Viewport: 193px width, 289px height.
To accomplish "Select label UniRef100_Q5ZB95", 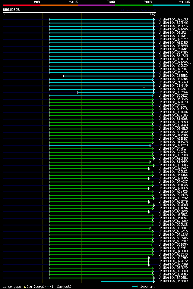I will (x=173, y=46).
